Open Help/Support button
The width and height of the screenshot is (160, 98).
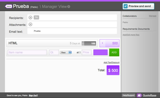pos(129,95)
